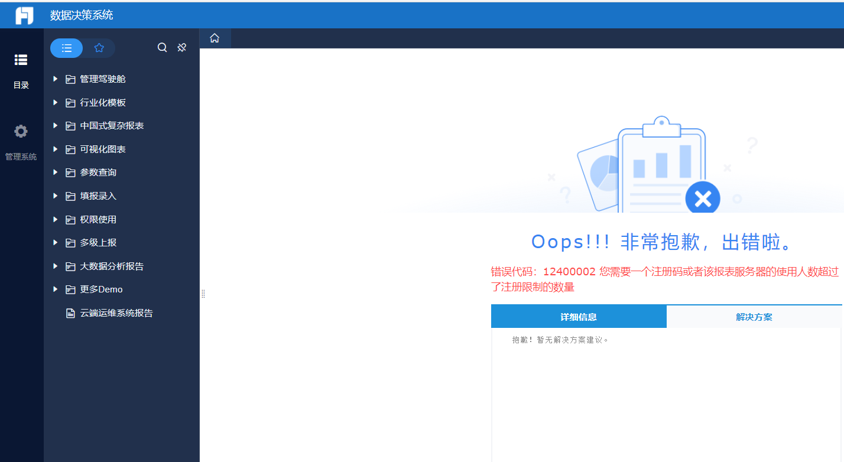
Task: Open the 云端运维系统报告 report
Action: click(116, 313)
